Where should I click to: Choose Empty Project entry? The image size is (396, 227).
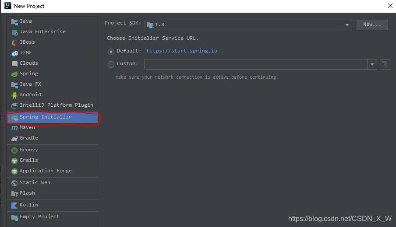[52, 217]
